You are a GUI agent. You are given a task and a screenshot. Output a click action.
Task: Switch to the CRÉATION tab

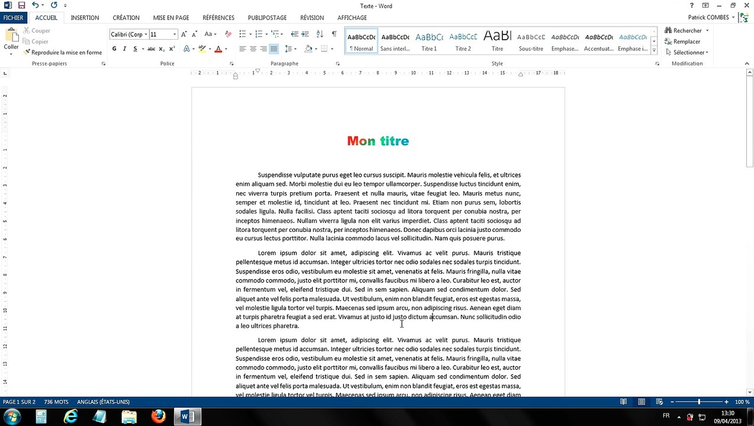[x=126, y=18]
